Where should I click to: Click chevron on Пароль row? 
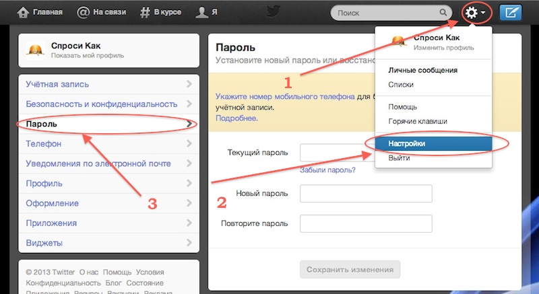pyautogui.click(x=189, y=124)
